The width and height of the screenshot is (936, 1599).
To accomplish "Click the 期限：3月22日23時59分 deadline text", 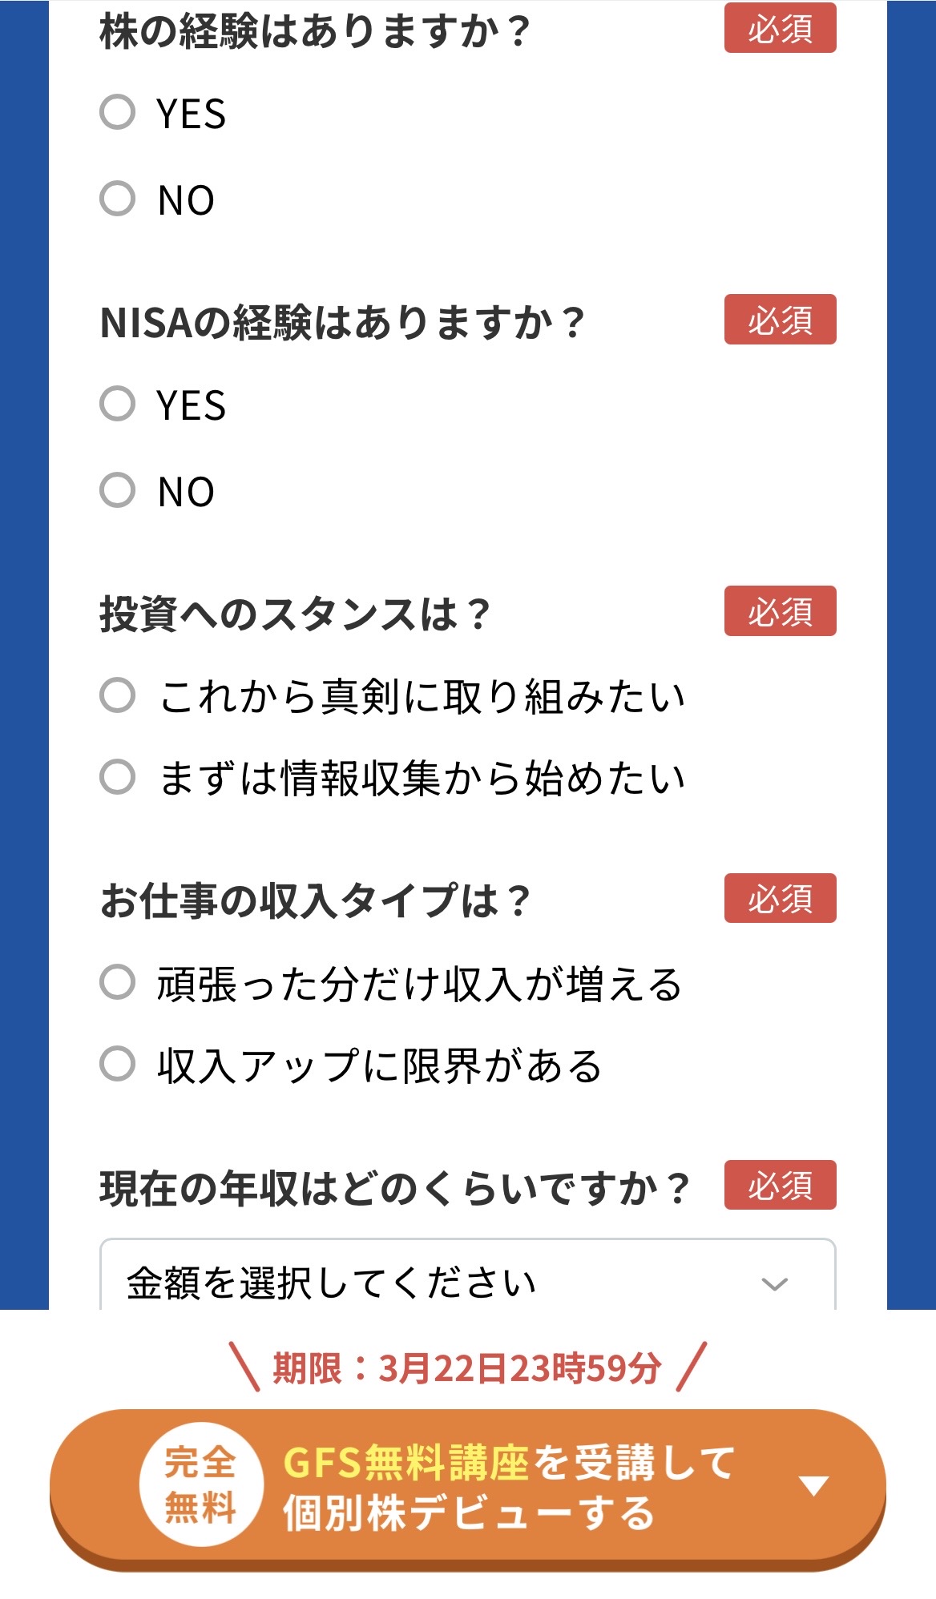I will (467, 1368).
